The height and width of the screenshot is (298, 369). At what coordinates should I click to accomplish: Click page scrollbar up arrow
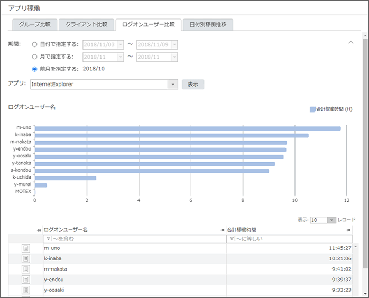tap(365, 36)
